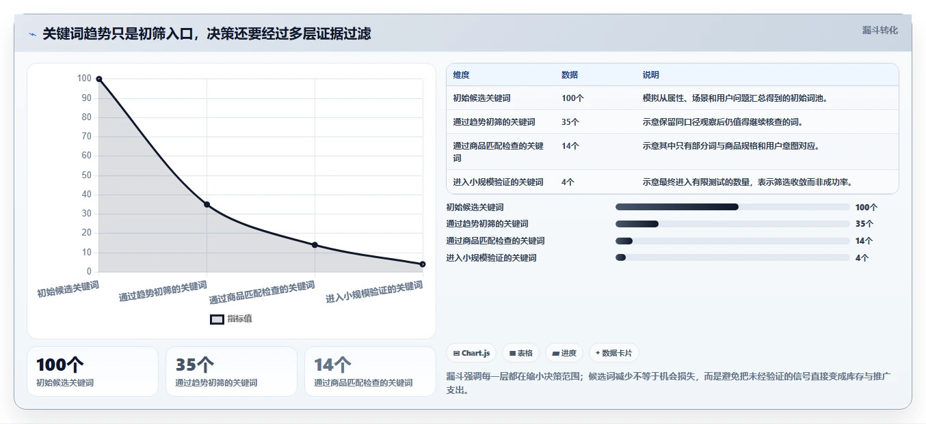
Task: Click the description starting 示意其中只有部分词
Action: [731, 146]
